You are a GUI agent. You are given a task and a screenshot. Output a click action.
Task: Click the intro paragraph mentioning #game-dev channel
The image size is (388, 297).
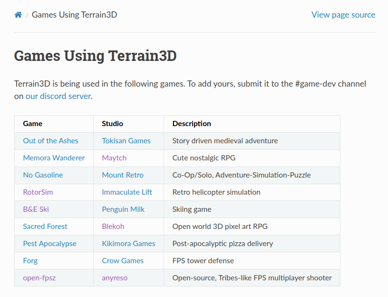pyautogui.click(x=190, y=90)
